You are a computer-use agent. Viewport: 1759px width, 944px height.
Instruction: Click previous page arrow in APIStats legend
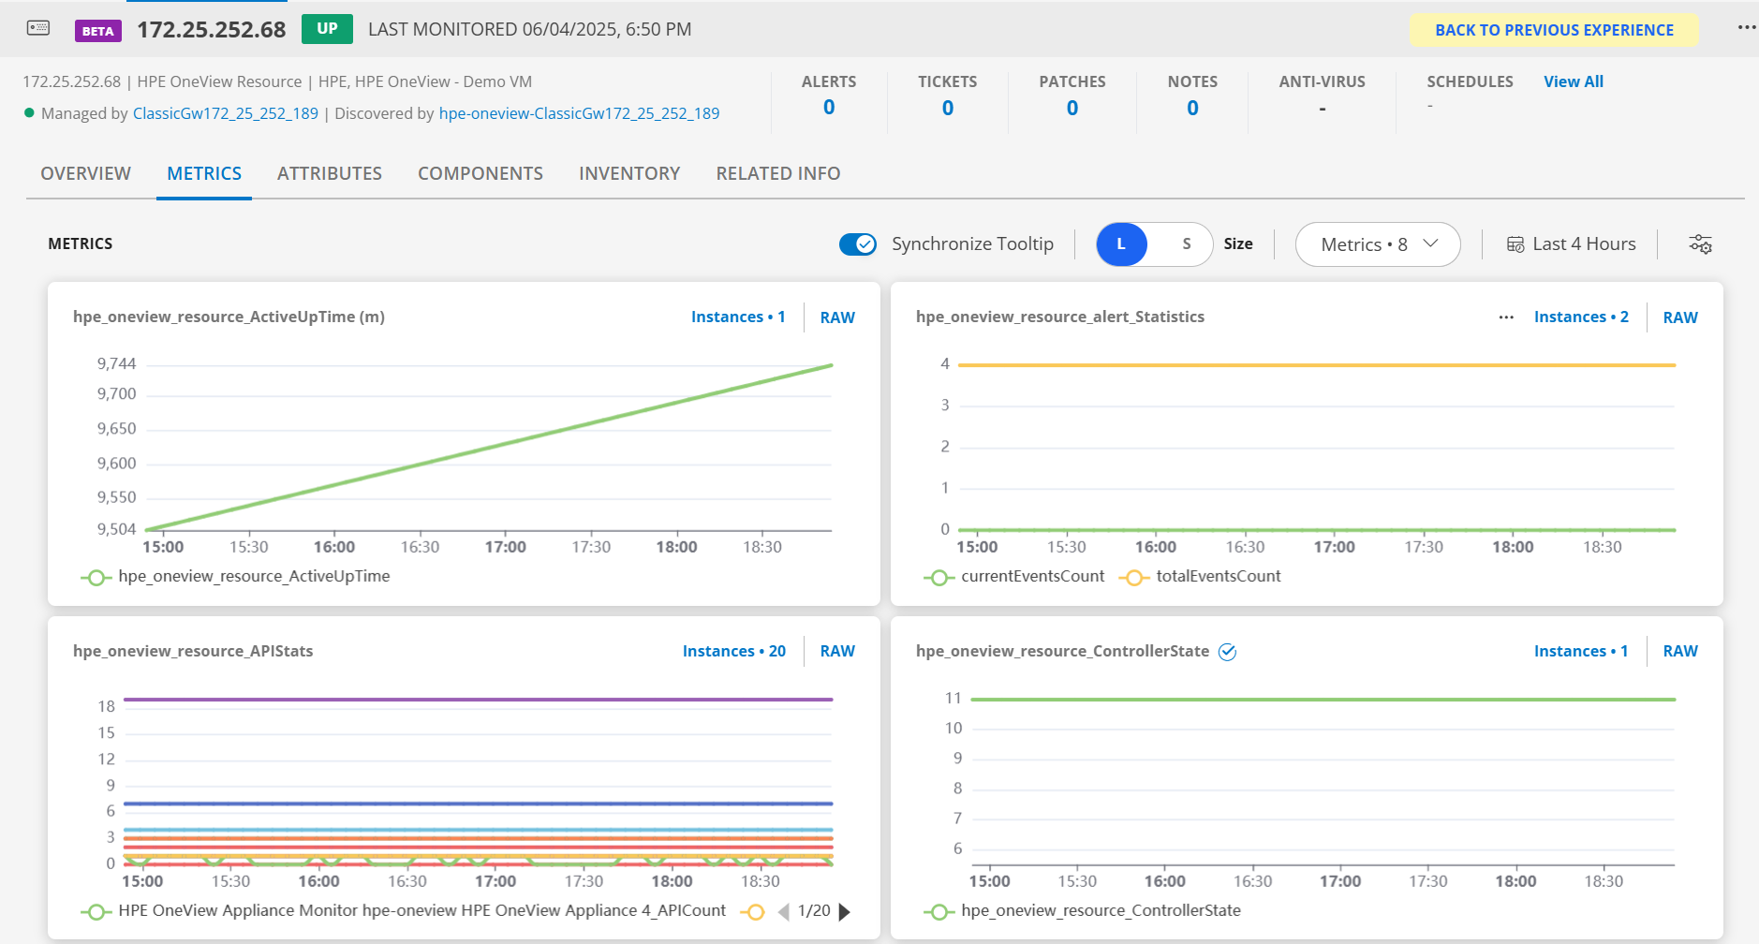[783, 910]
